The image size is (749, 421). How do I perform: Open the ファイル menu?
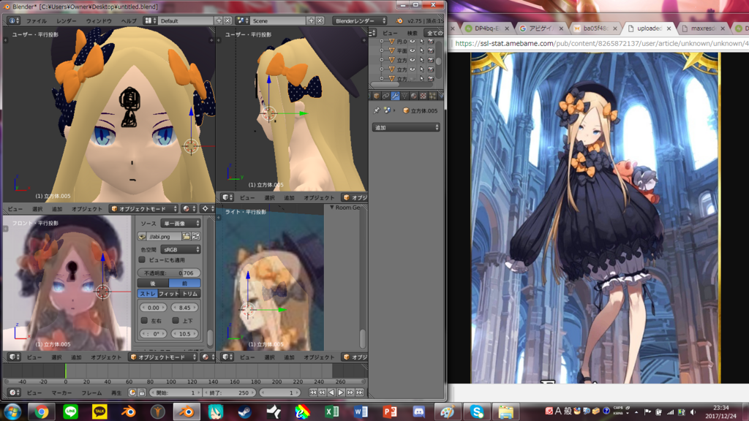[37, 21]
